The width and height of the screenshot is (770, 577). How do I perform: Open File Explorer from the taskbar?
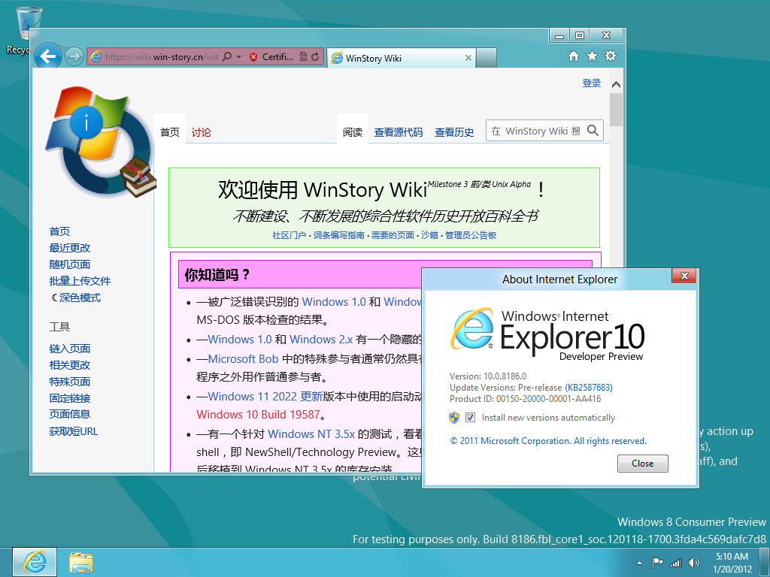(81, 563)
